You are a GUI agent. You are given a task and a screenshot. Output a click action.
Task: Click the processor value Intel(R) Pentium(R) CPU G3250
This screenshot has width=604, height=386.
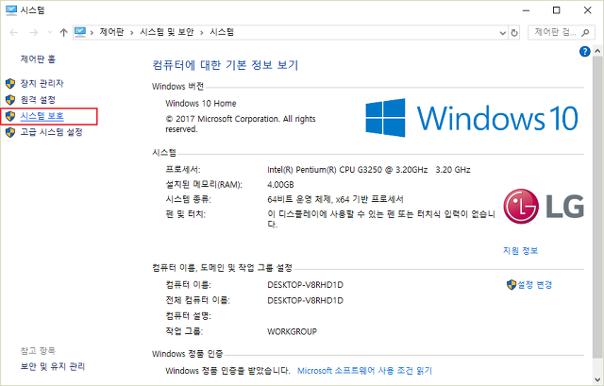click(369, 170)
